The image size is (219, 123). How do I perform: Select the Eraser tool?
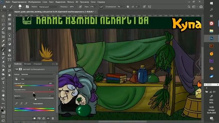(3, 62)
